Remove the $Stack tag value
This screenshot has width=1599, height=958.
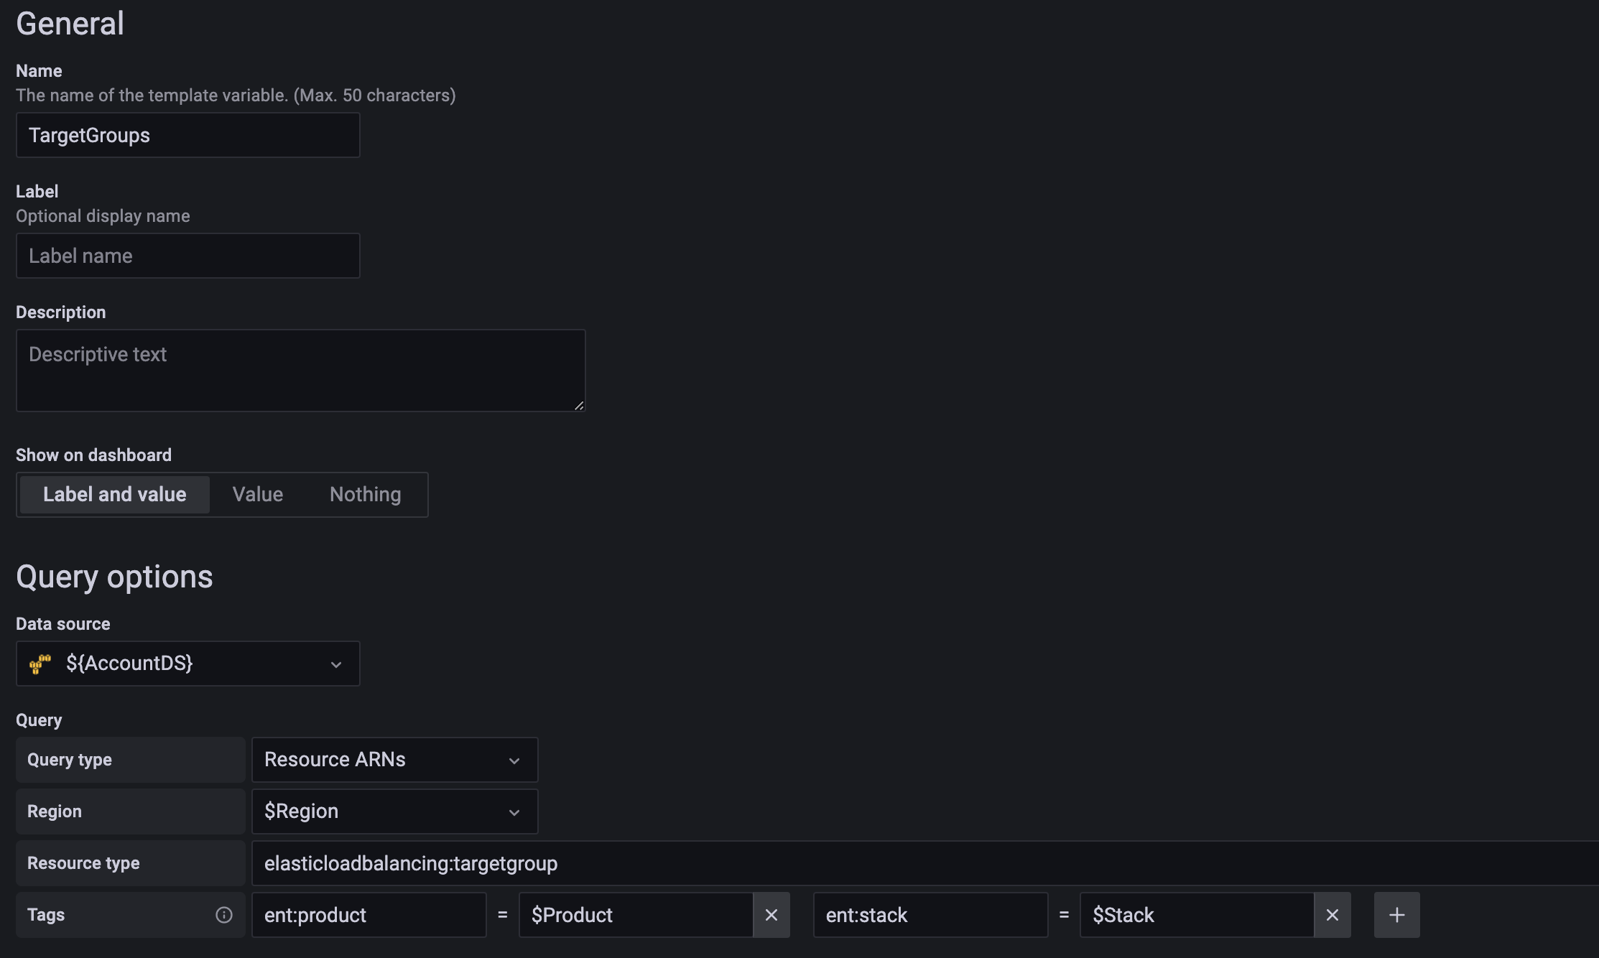(1332, 915)
